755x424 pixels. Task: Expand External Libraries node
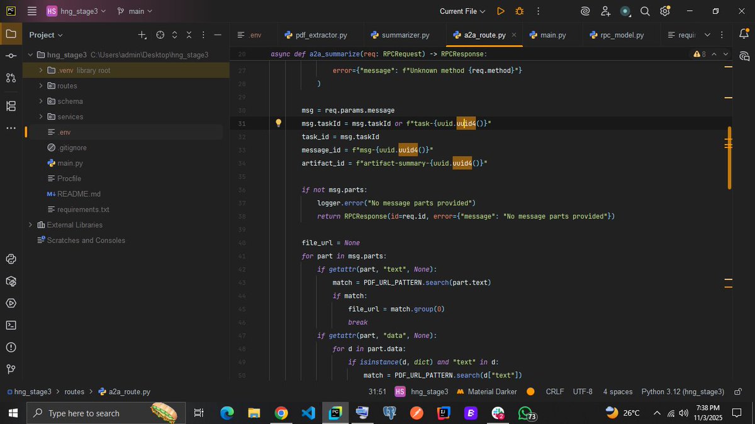click(30, 225)
